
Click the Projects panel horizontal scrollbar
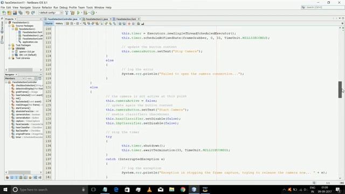click(x=20, y=70)
